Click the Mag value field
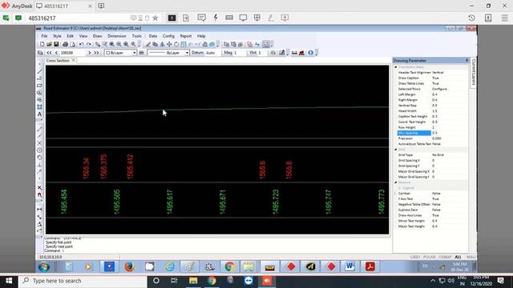Image resolution: width=513 pixels, height=288 pixels. (239, 53)
